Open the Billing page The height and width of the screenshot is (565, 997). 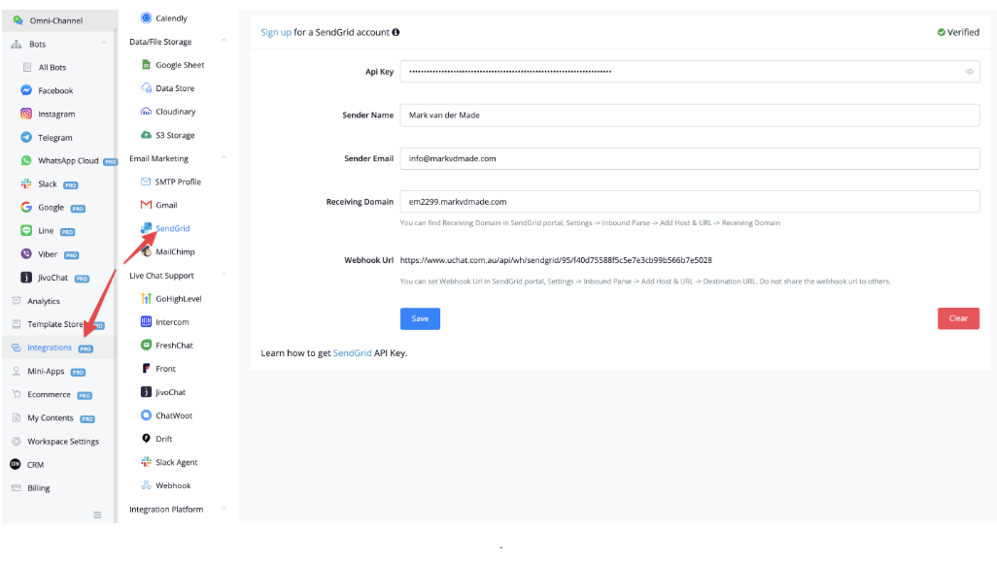pos(38,488)
